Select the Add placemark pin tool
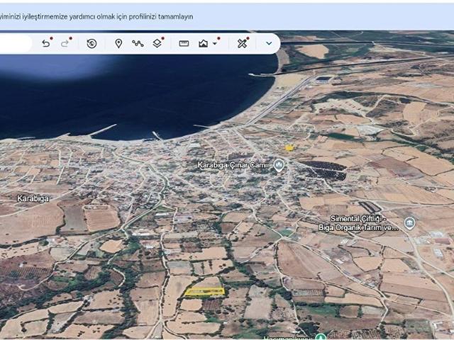 (118, 44)
